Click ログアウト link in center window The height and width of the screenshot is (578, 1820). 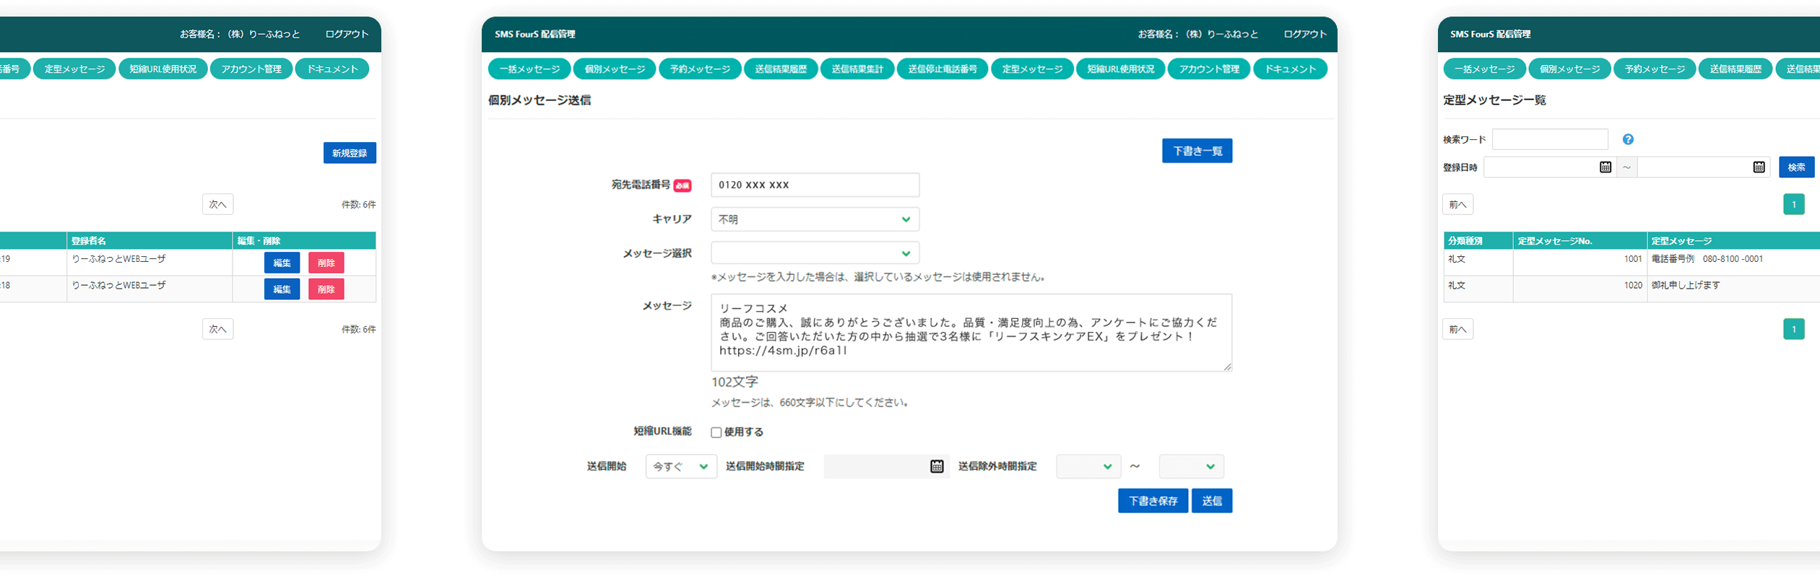coord(1305,34)
